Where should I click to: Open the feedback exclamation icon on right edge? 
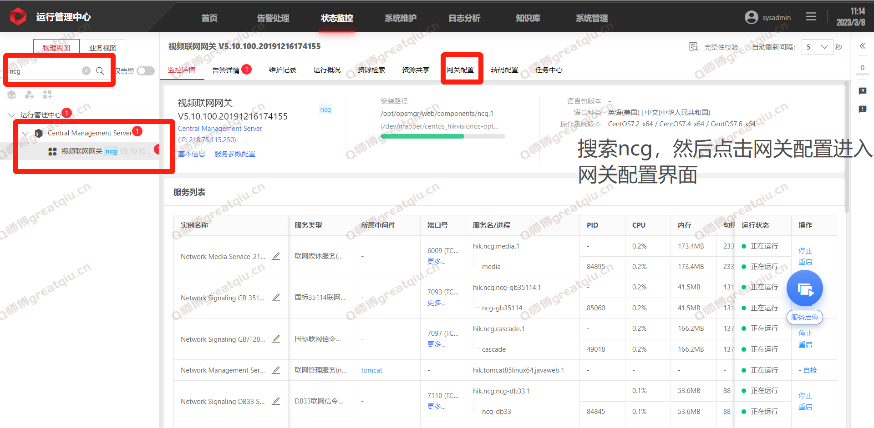click(863, 109)
